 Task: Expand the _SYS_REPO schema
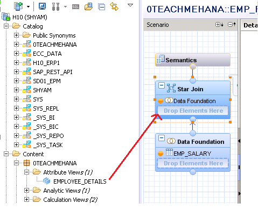click(16, 135)
